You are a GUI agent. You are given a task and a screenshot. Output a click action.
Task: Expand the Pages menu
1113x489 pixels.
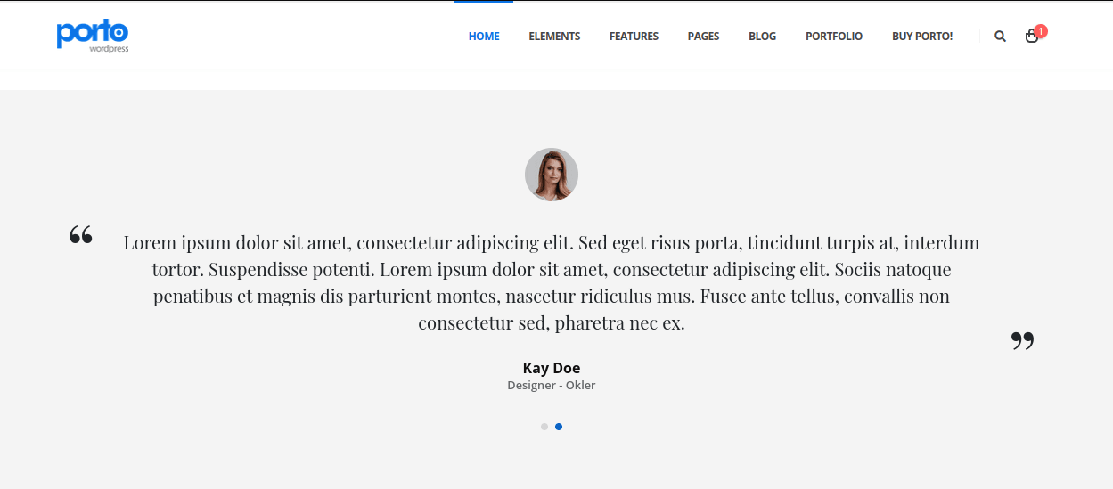[703, 37]
